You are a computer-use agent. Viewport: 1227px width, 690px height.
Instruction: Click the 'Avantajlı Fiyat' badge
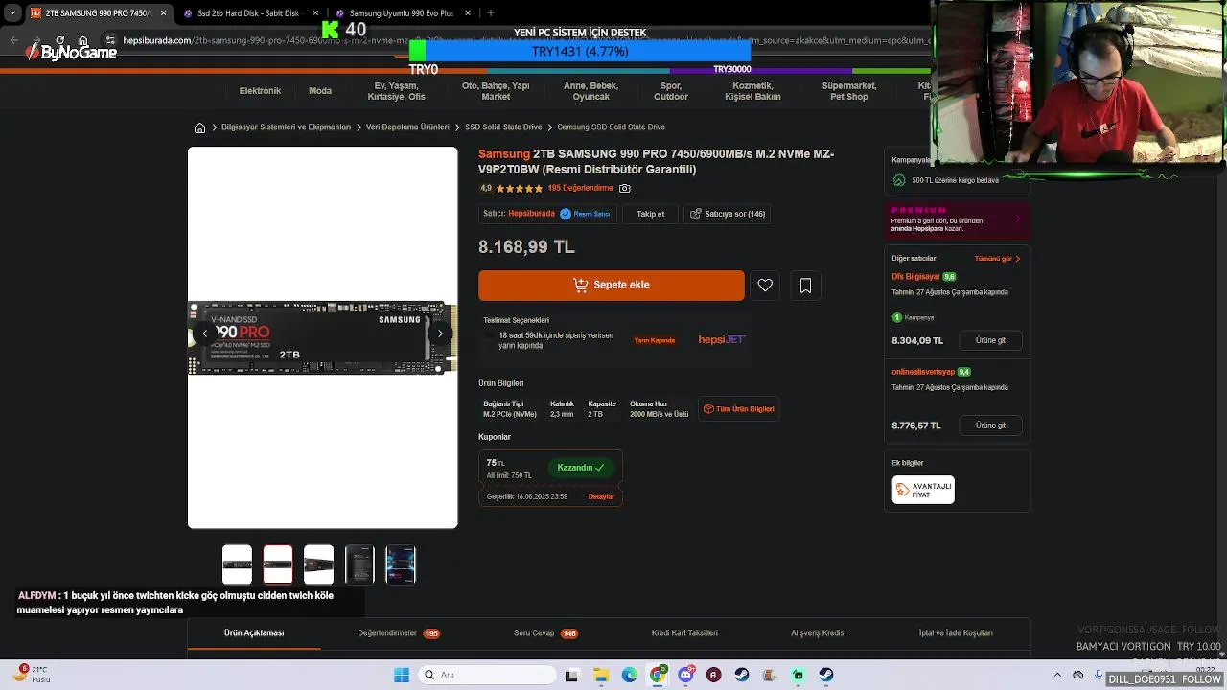[923, 490]
